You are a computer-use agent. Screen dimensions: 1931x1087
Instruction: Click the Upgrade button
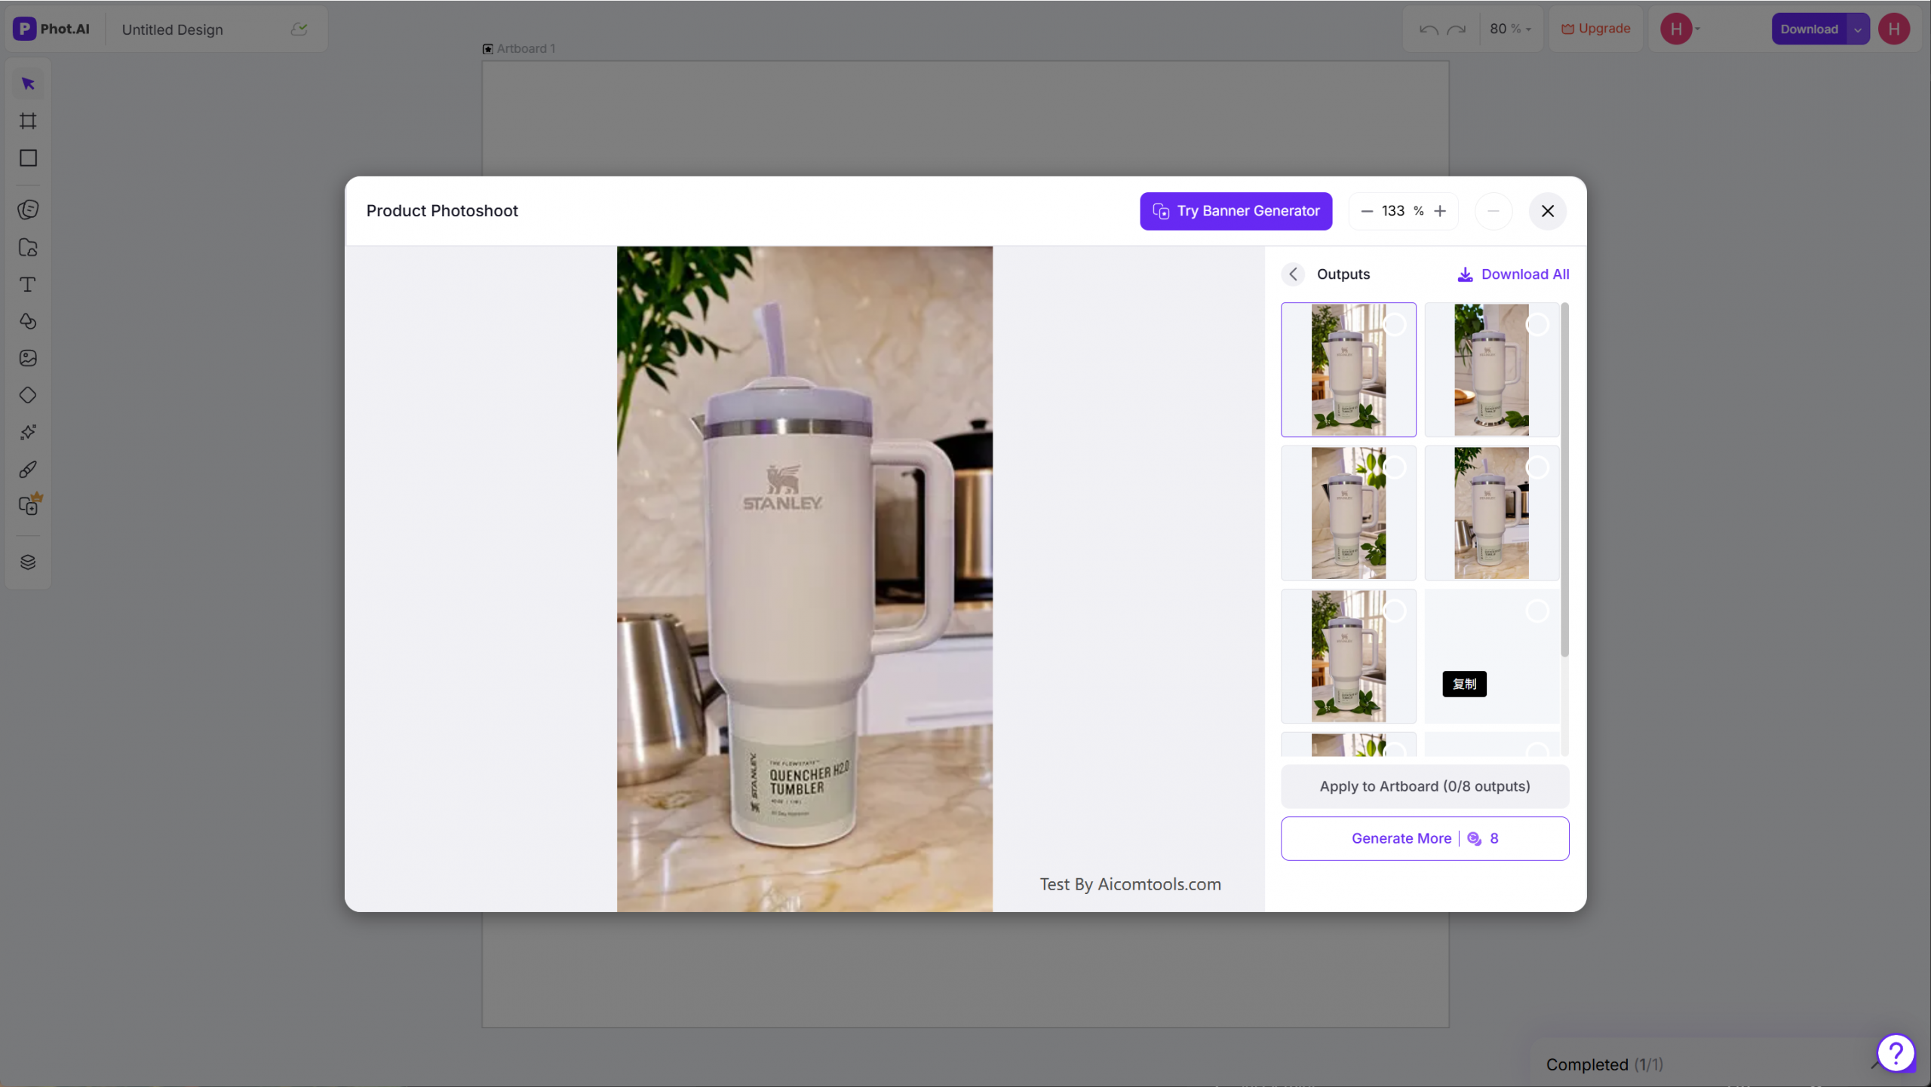[x=1595, y=29]
